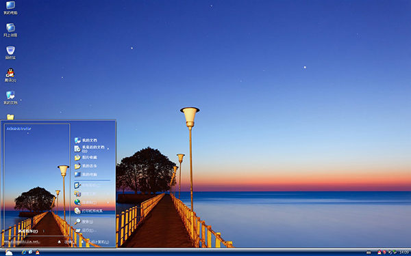Open the 回收站 recycle bin desktop icon
This screenshot has width=411, height=256.
[10, 53]
